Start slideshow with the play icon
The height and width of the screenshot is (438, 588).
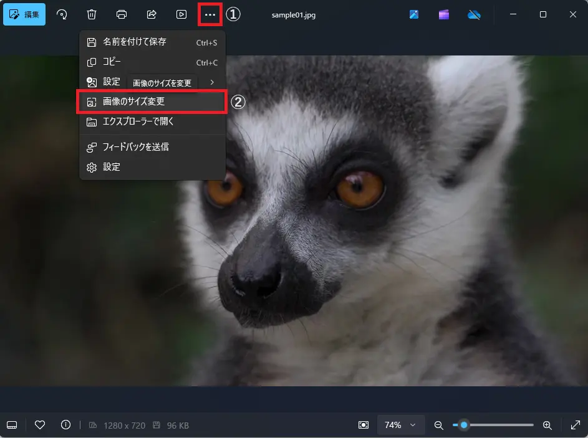click(x=181, y=14)
